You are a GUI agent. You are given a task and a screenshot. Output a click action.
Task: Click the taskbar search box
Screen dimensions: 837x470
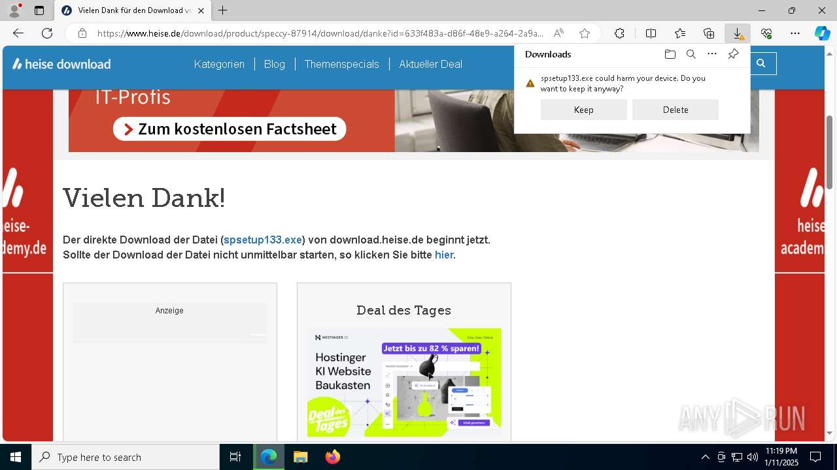tap(126, 457)
